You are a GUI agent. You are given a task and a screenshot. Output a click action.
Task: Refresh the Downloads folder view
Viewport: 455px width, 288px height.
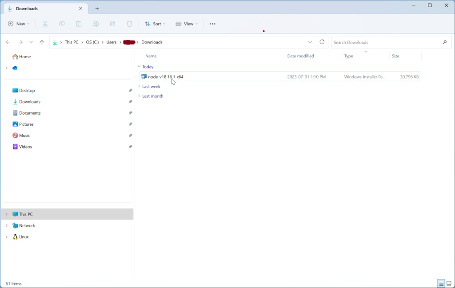(322, 42)
